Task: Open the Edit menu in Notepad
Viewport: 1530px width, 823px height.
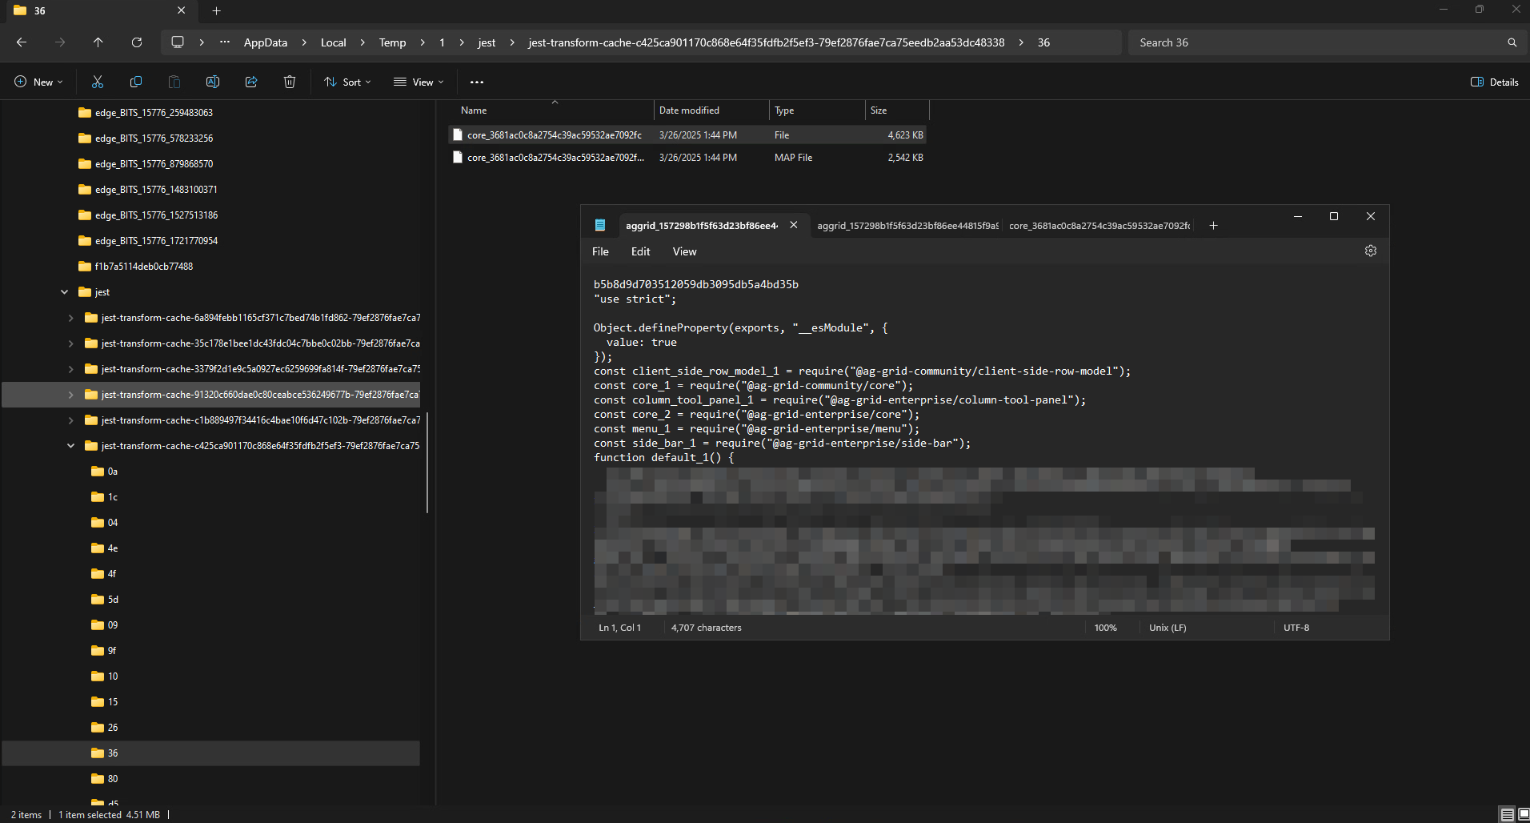Action: tap(640, 251)
